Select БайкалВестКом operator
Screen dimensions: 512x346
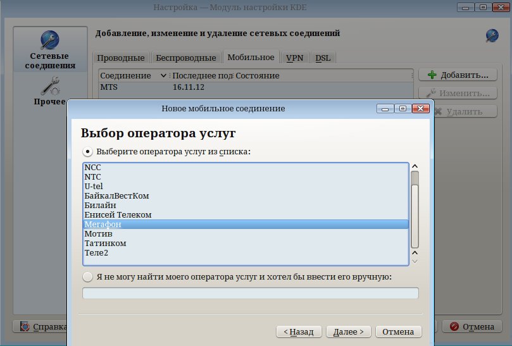(246, 196)
